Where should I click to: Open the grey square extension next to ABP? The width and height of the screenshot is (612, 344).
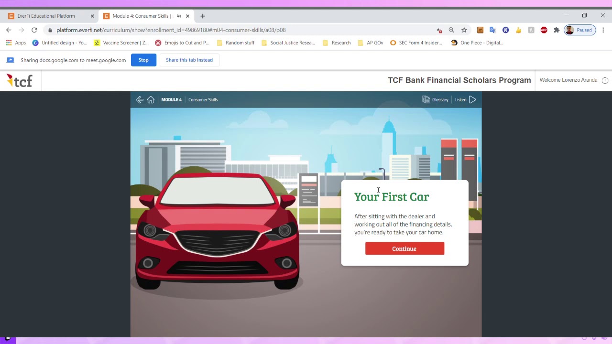(x=531, y=30)
